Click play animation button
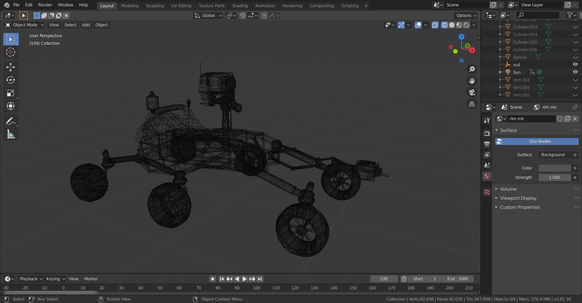 pos(244,279)
